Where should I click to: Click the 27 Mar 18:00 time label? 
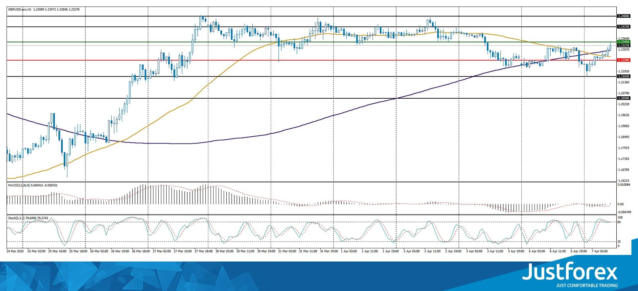(x=204, y=252)
